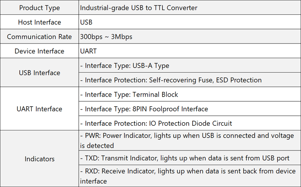Select the Indicators label cell
This screenshot has height=187, width=301.
pyautogui.click(x=40, y=159)
